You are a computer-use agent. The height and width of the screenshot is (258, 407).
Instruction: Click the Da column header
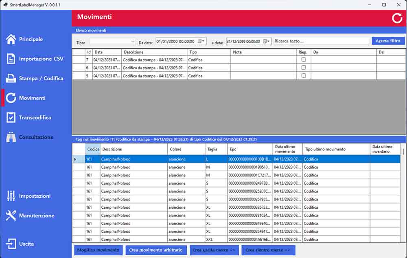click(x=344, y=52)
